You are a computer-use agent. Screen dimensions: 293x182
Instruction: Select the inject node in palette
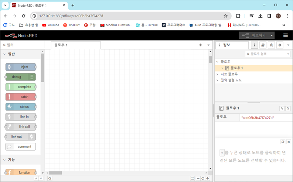point(21,67)
